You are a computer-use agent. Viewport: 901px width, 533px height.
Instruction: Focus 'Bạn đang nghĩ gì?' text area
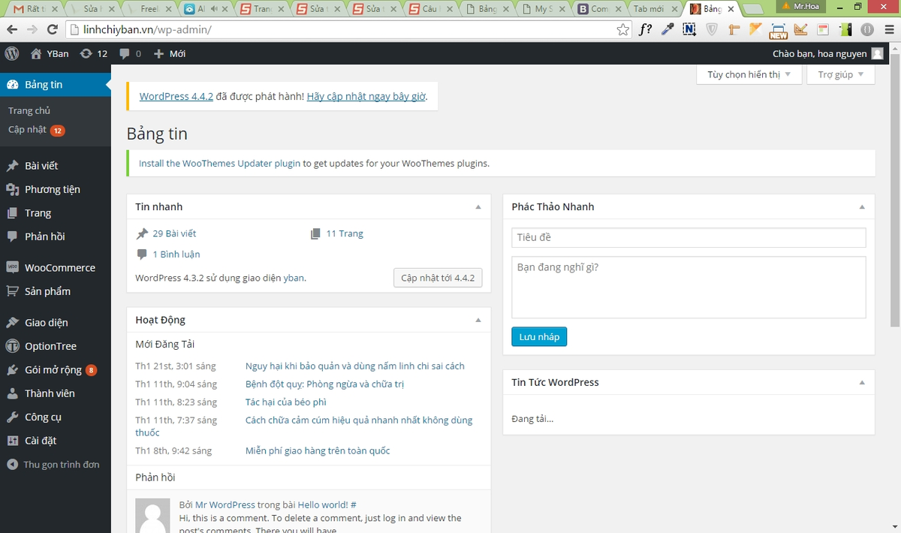coord(689,288)
